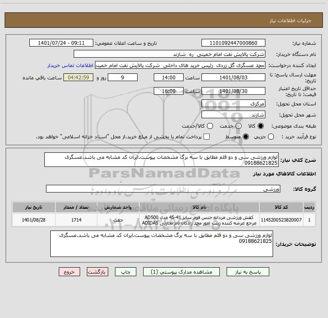Select the کالا radio button
Viewport: 328px width, 318px height.
pyautogui.click(x=261, y=126)
